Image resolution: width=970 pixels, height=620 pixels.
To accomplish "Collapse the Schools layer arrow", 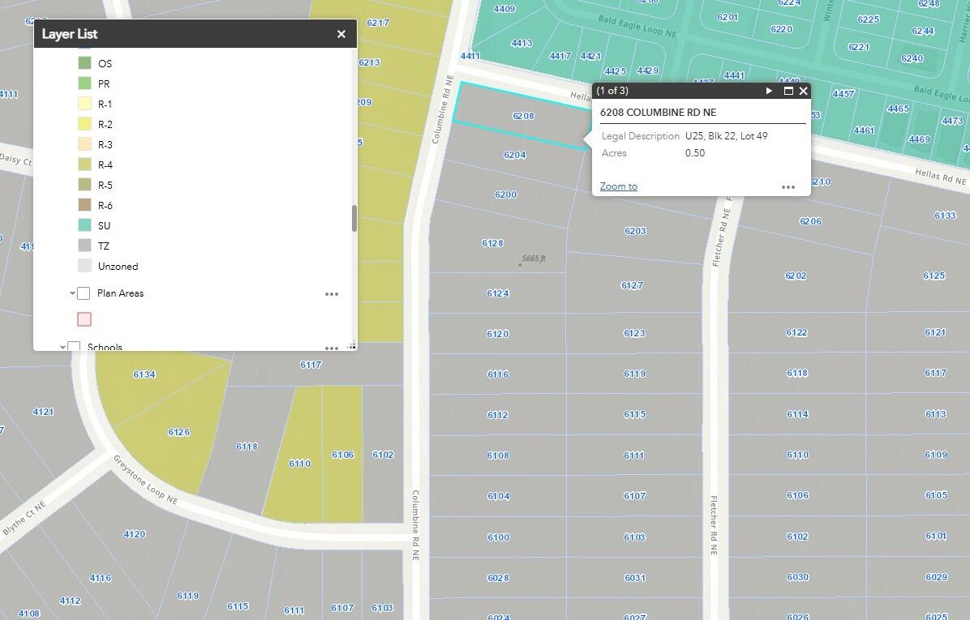I will 62,347.
